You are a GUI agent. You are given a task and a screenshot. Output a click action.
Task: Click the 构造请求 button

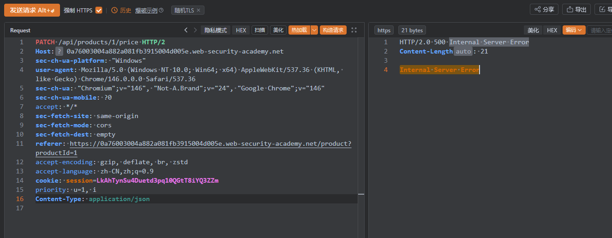coord(333,30)
